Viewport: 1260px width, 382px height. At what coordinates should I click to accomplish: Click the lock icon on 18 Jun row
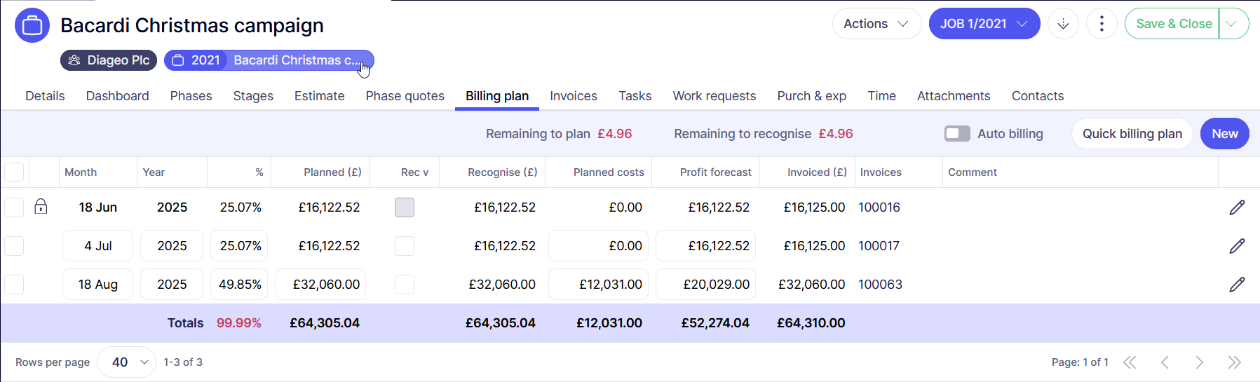point(41,207)
